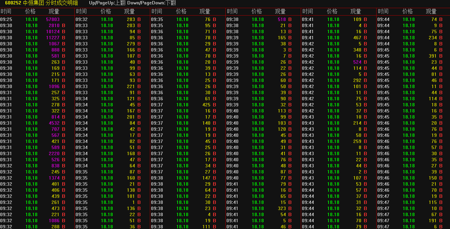Click the 09:41 time in the 467 row
This screenshot has width=450, height=229.
(x=308, y=38)
